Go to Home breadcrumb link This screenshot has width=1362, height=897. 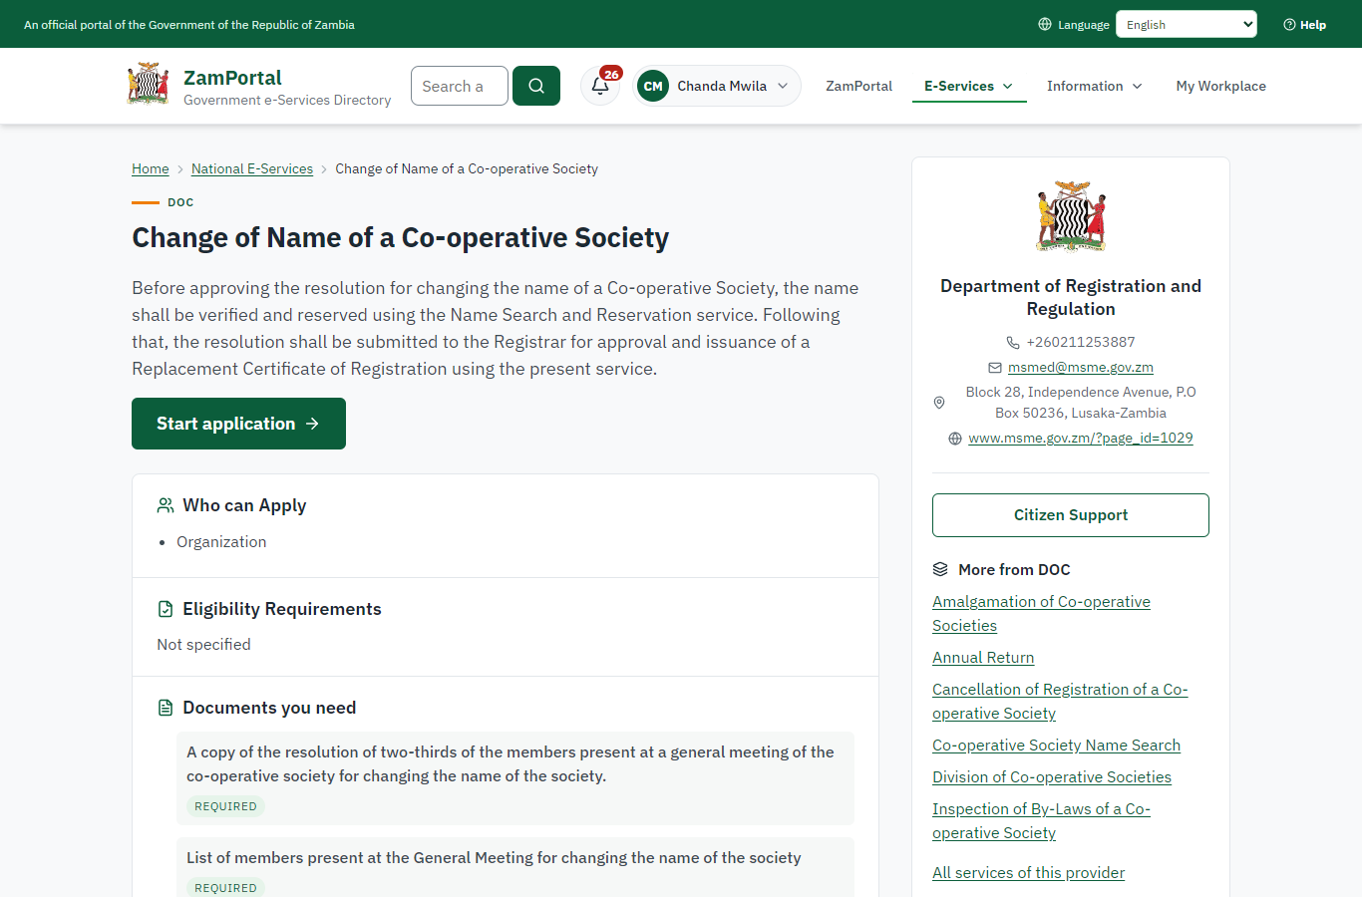point(151,168)
